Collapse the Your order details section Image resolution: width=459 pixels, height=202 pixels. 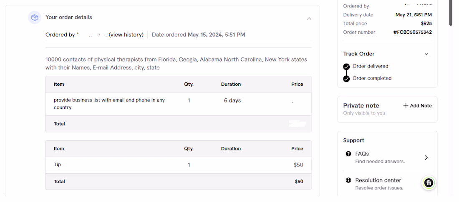pyautogui.click(x=309, y=18)
